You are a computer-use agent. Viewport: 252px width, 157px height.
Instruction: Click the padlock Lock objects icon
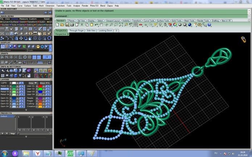[165, 25]
